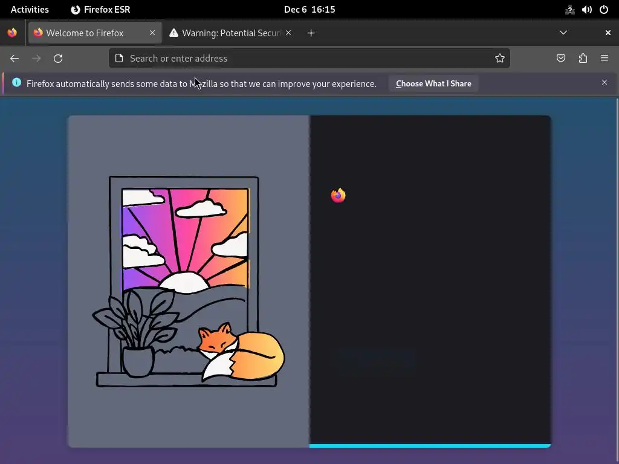Open the Activities overview
This screenshot has height=464, width=619.
(x=30, y=10)
